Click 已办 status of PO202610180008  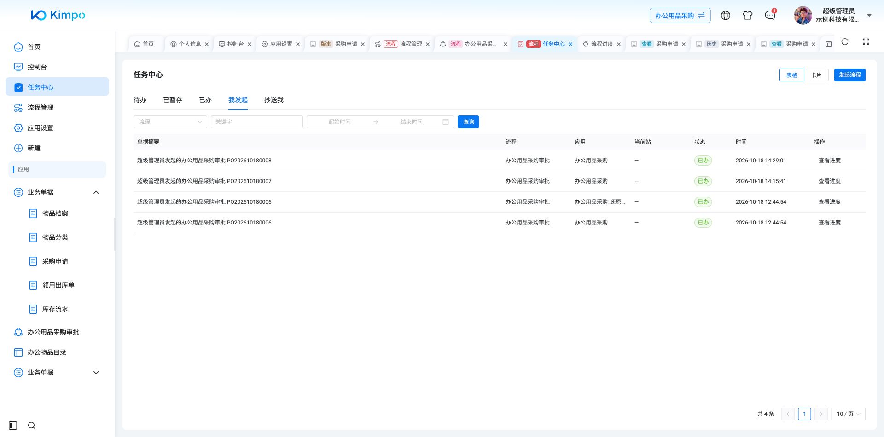(x=703, y=161)
